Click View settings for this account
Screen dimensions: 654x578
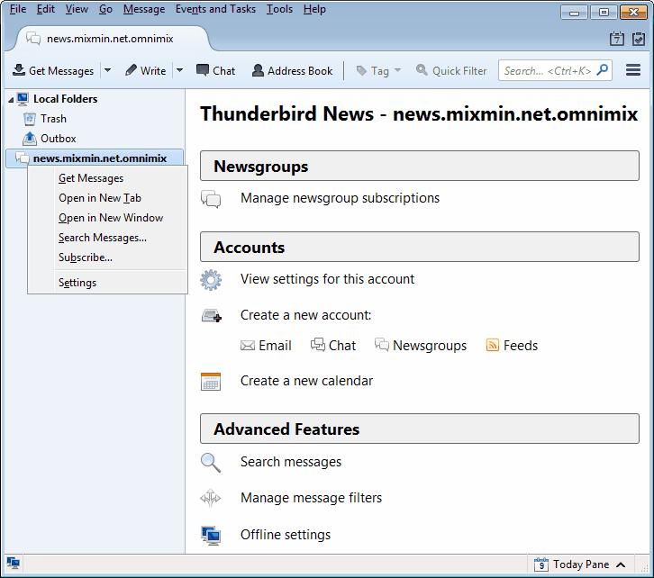(327, 279)
